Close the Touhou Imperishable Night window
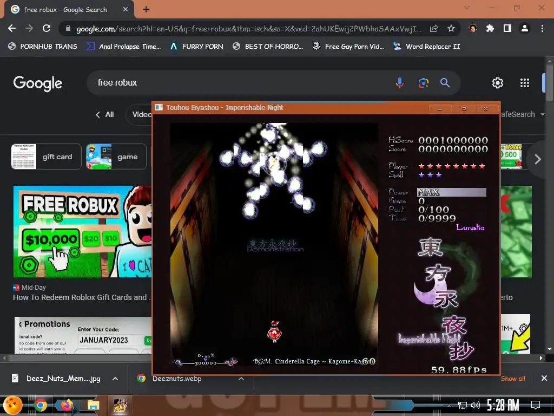Image resolution: width=554 pixels, height=416 pixels. coord(486,108)
